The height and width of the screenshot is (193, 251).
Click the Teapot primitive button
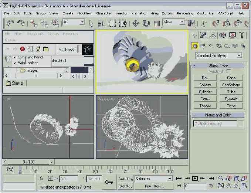[205, 106]
